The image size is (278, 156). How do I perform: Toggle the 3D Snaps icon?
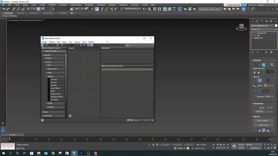pyautogui.click(x=102, y=9)
